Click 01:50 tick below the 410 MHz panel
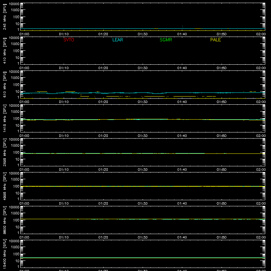 (222, 68)
